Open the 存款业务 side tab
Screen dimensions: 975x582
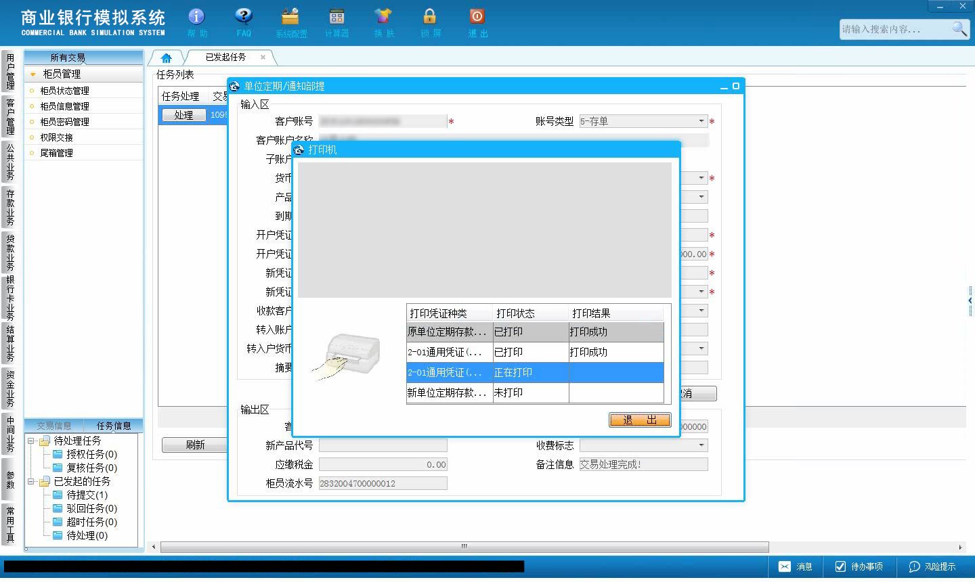tap(10, 207)
